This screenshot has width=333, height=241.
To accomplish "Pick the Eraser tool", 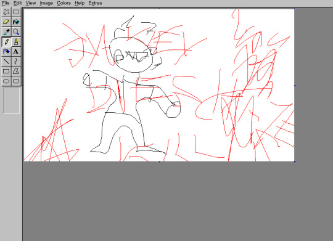I will (6, 22).
